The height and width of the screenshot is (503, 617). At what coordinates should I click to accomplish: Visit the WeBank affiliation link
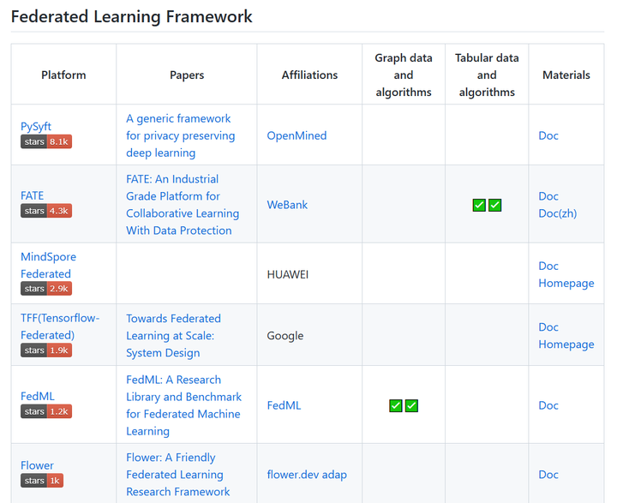pos(287,205)
